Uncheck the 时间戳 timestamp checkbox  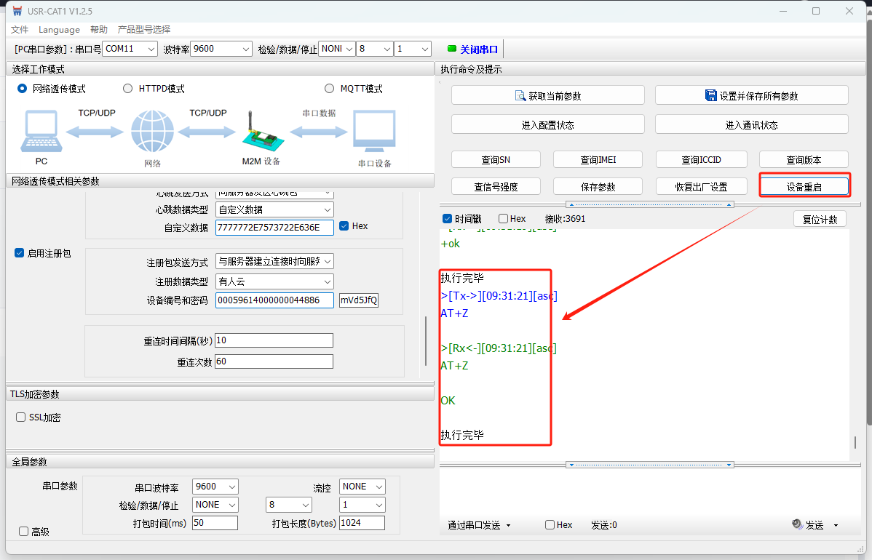pos(447,219)
